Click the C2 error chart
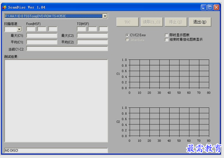The width and height of the screenshot is (224, 158). pyautogui.click(x=169, y=122)
